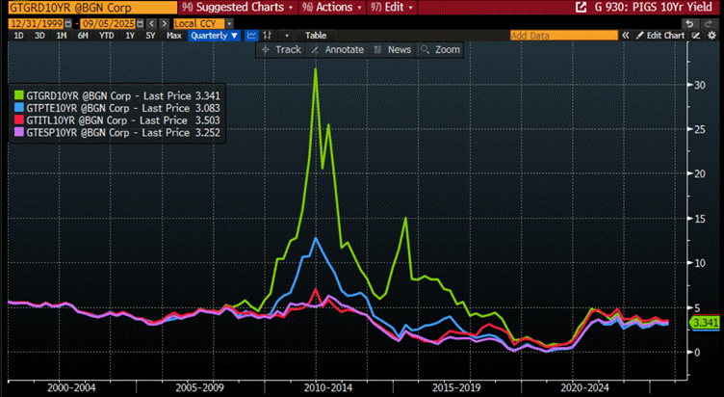Viewport: 724px width, 397px height.
Task: Click the 2010-2014 x-axis label
Action: (328, 387)
